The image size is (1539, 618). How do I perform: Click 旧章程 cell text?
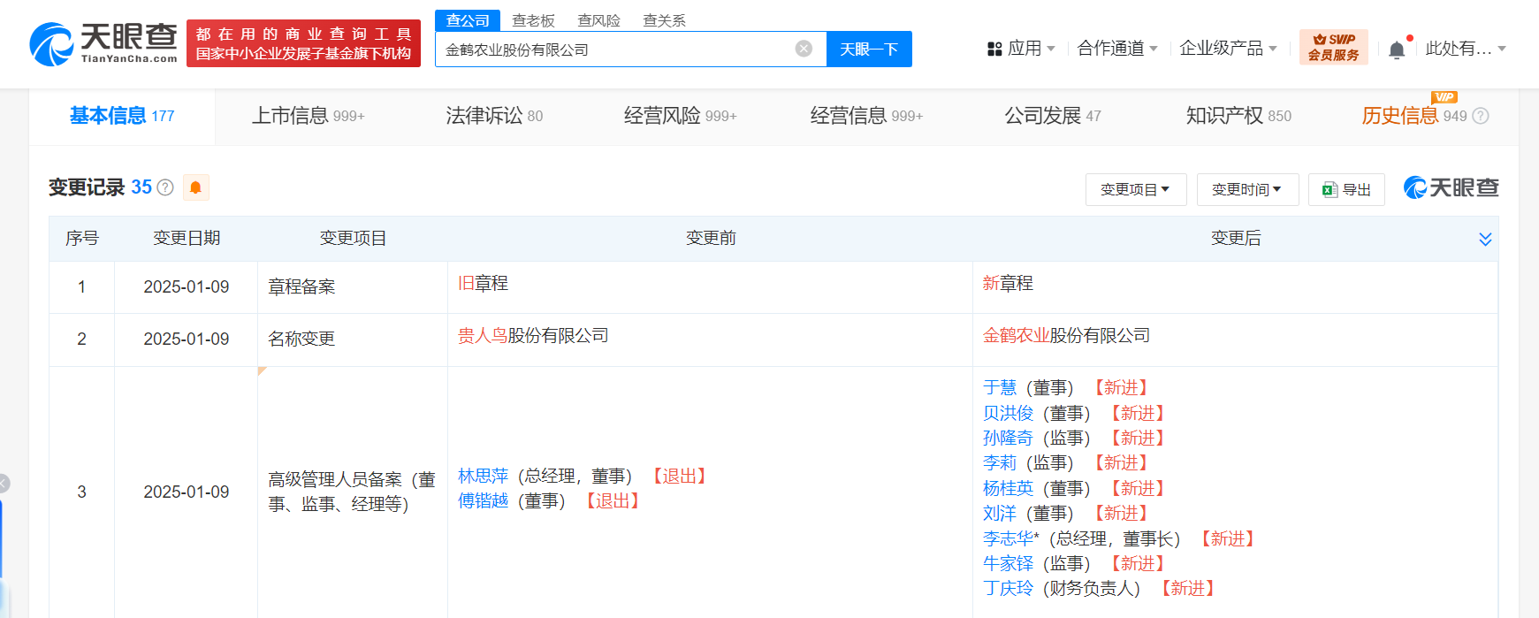(483, 284)
